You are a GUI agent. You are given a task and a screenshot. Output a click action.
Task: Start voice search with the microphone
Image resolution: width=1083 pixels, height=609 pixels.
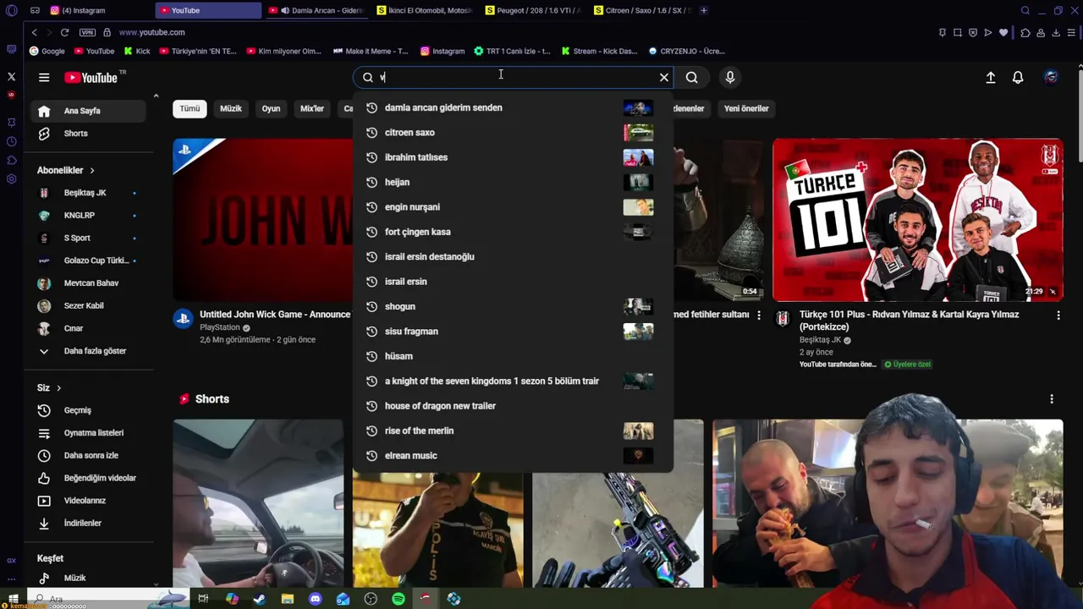tap(730, 77)
